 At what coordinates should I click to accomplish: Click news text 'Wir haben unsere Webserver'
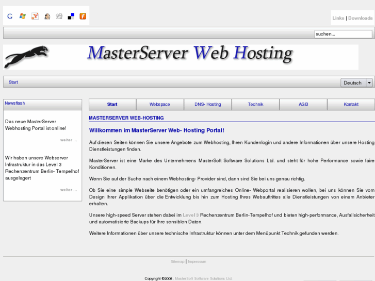(x=42, y=168)
